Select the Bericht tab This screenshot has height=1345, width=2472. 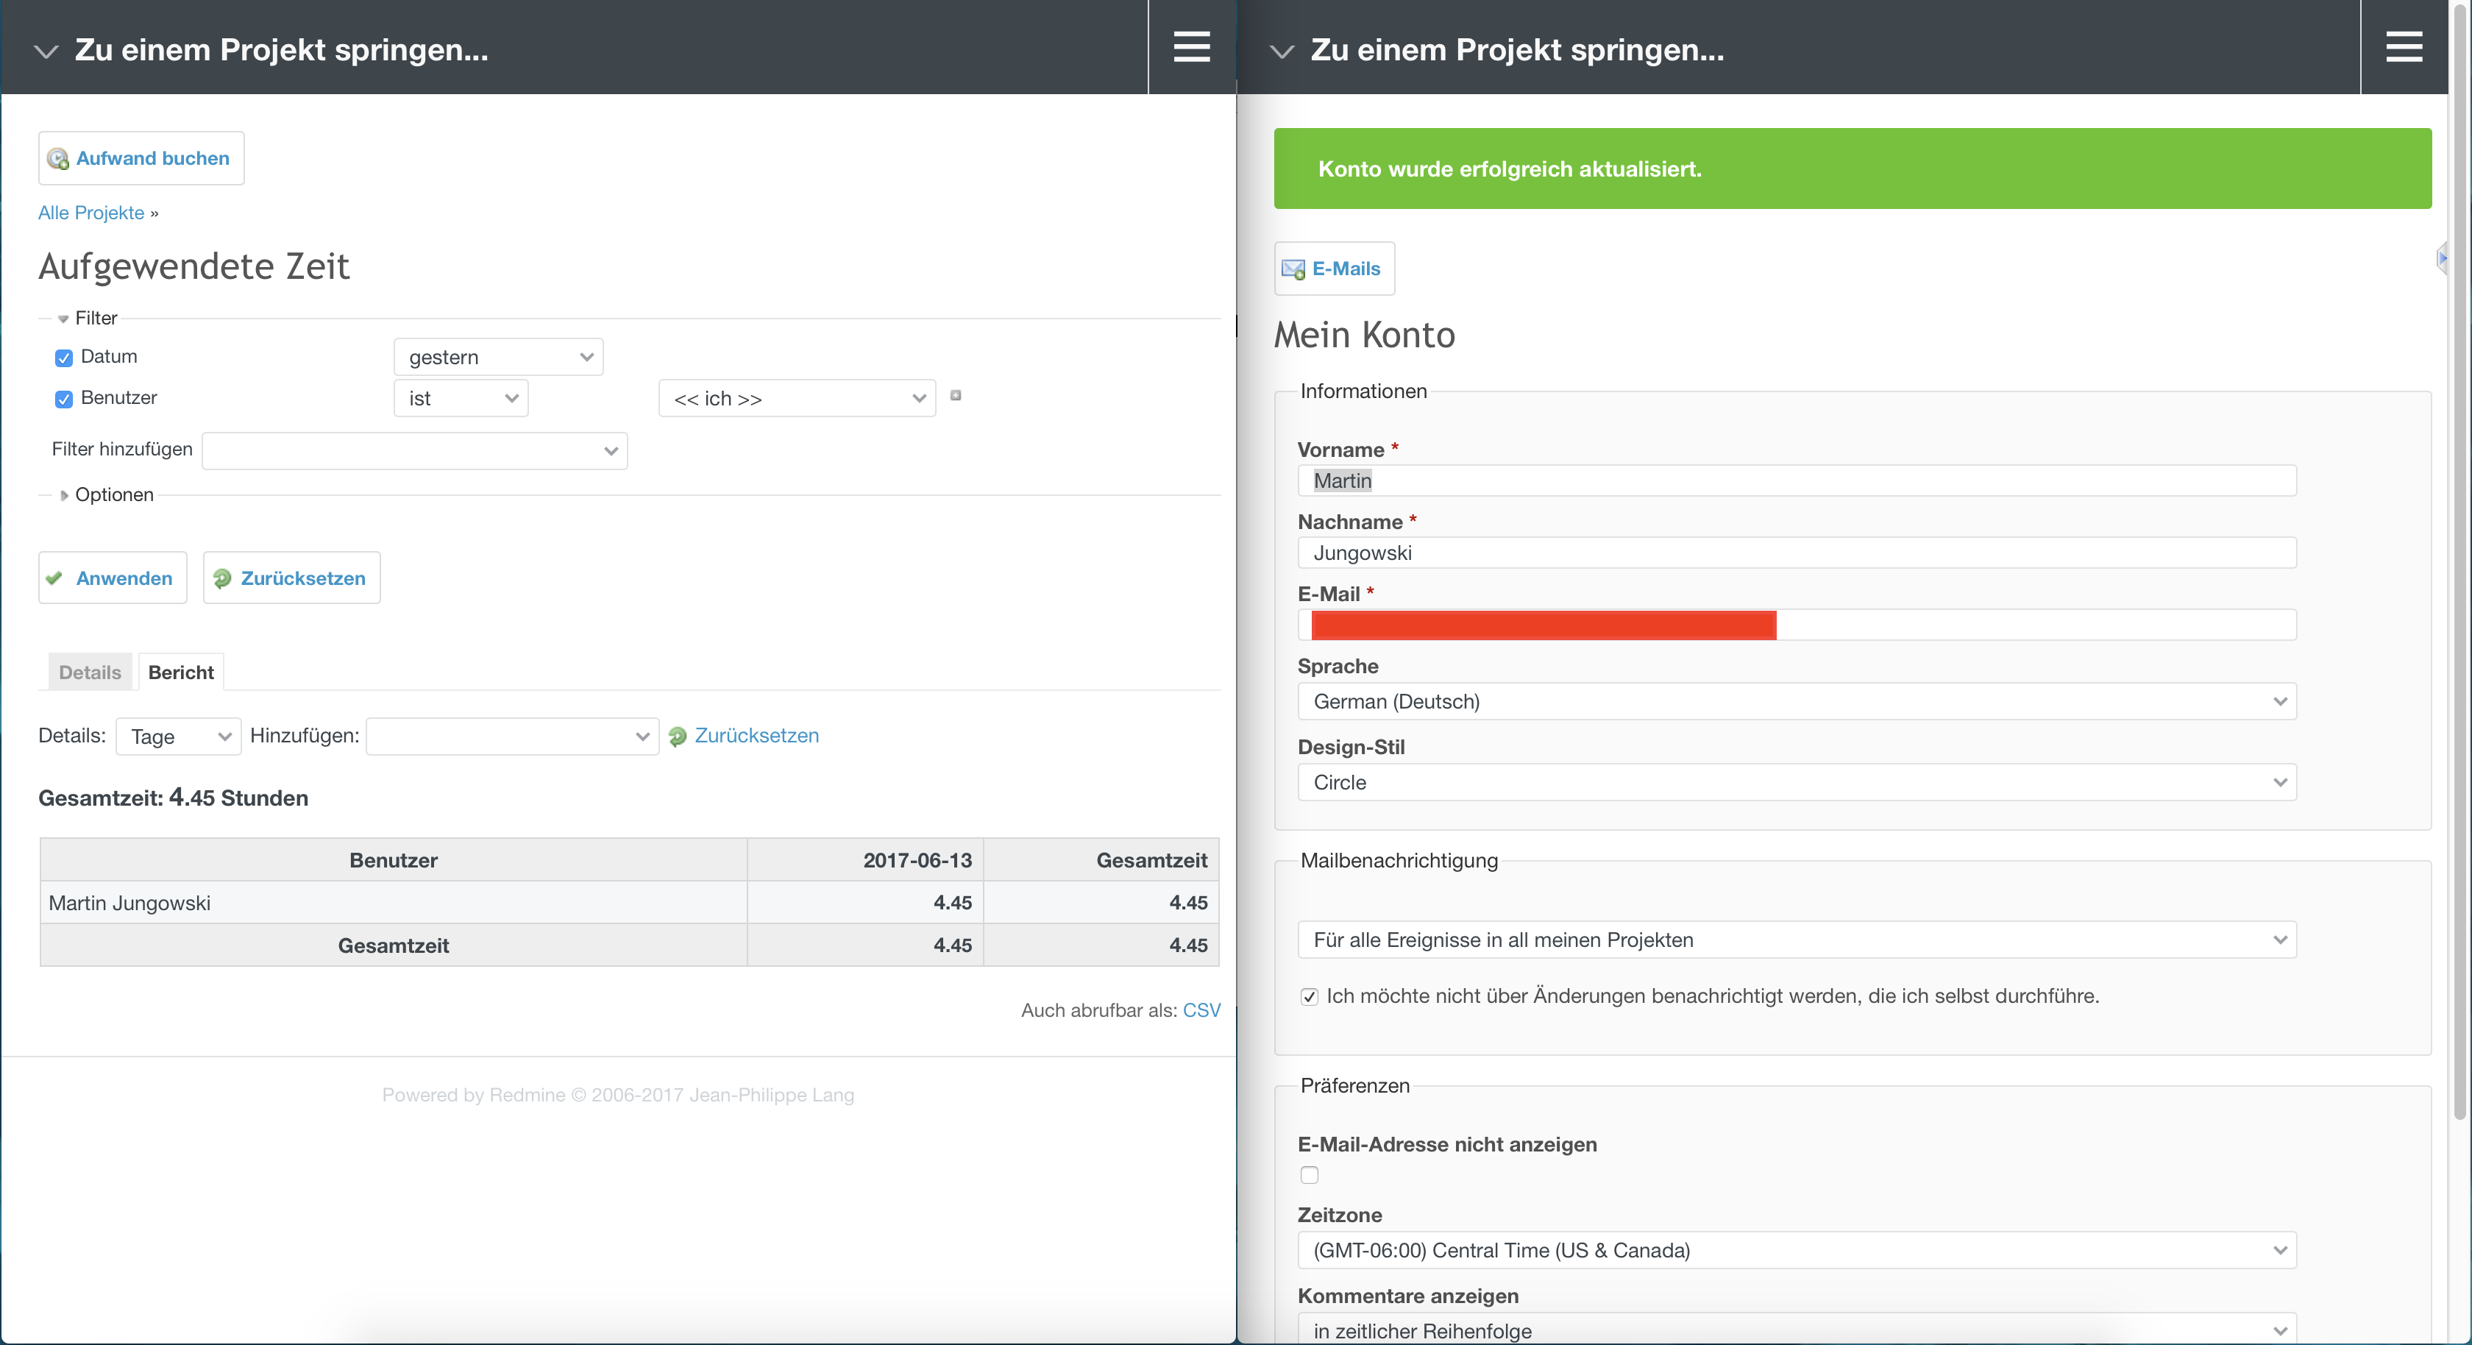tap(182, 672)
